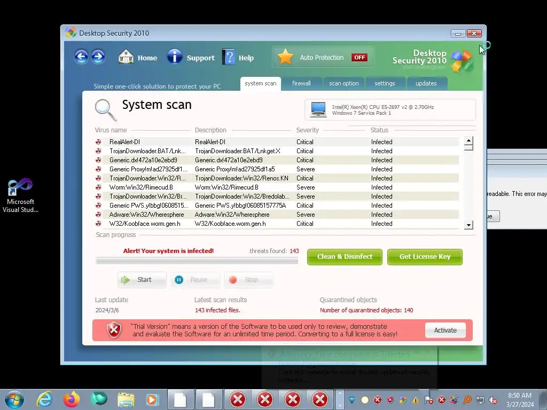Start the scan with the Start button

tap(142, 280)
